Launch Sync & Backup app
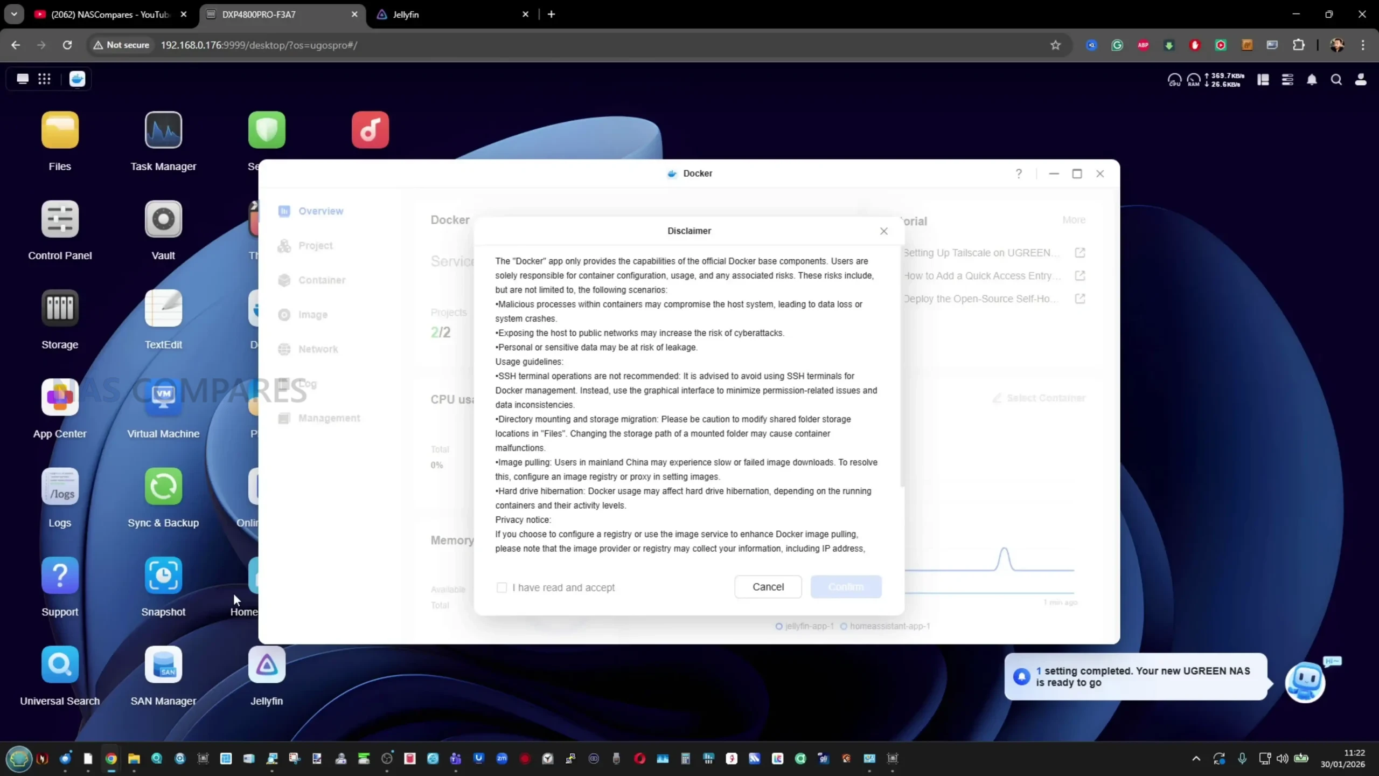 point(163,487)
